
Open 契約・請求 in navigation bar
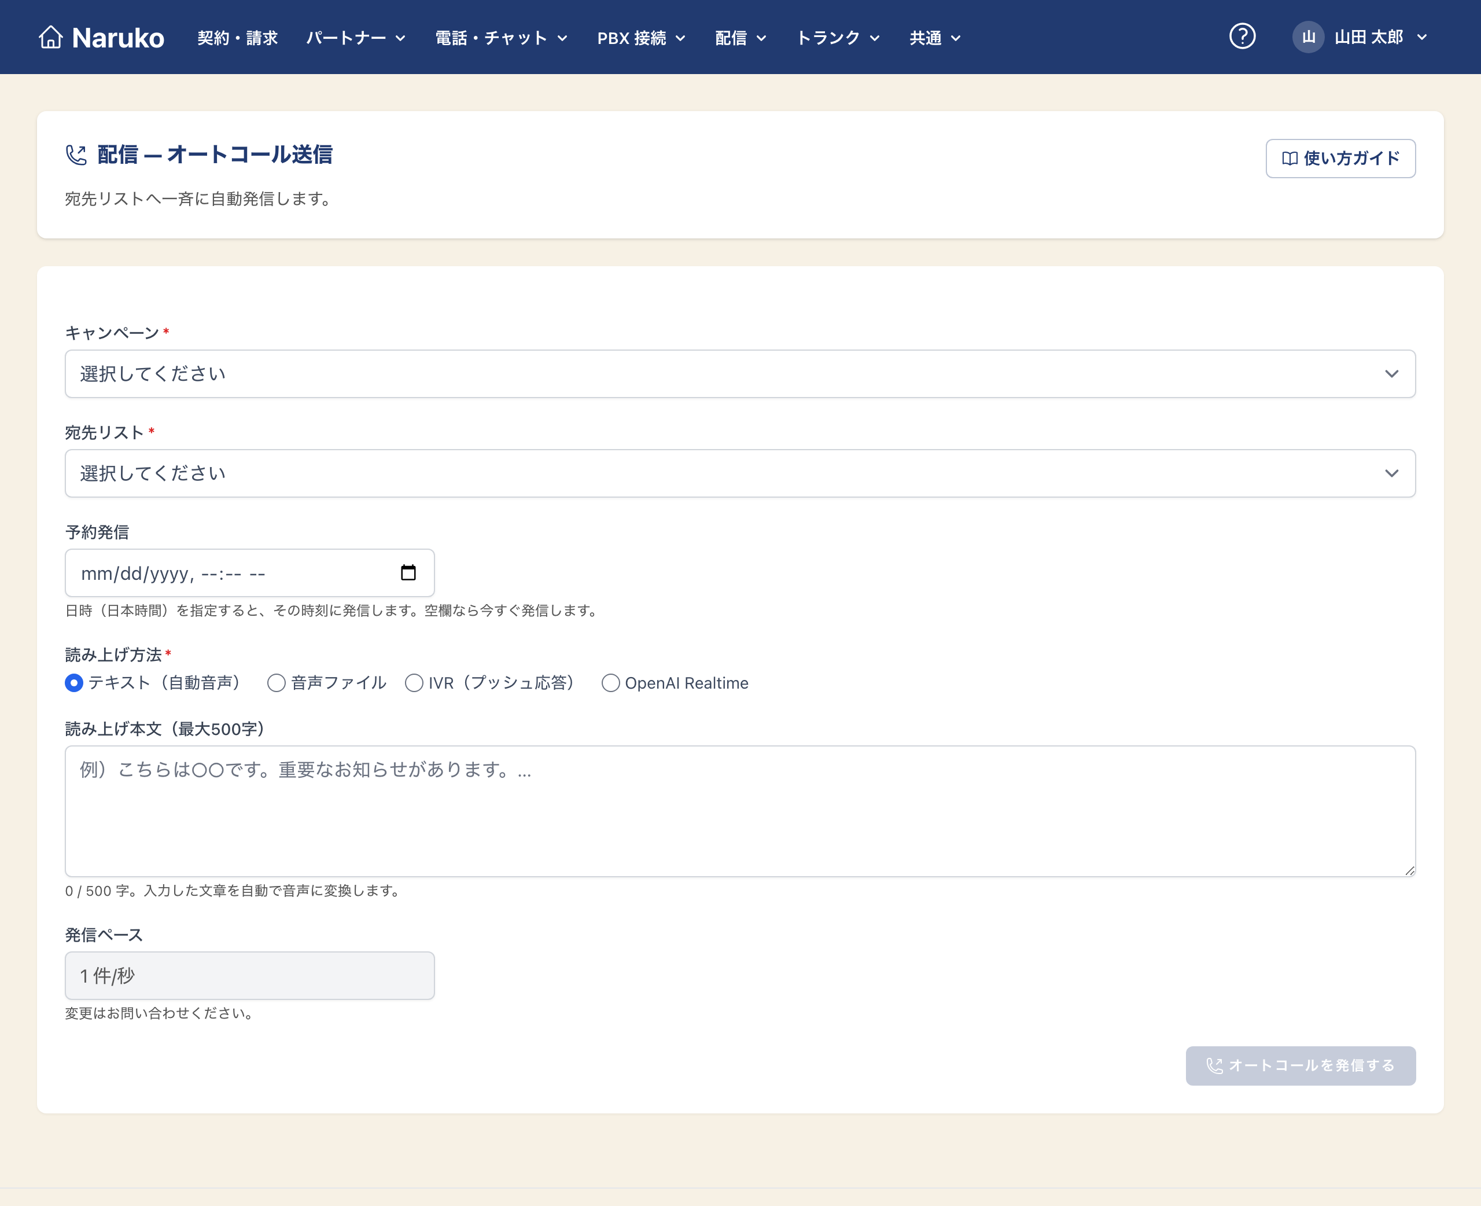click(237, 38)
